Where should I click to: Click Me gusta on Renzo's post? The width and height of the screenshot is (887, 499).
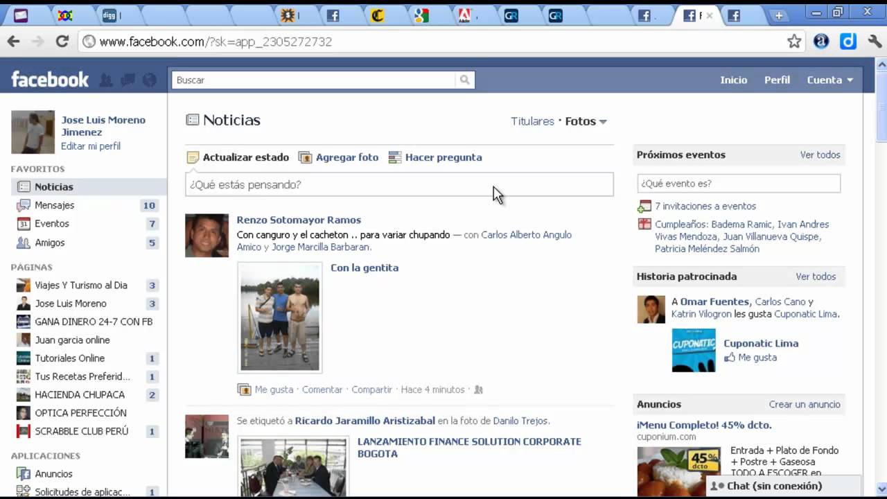coord(274,389)
